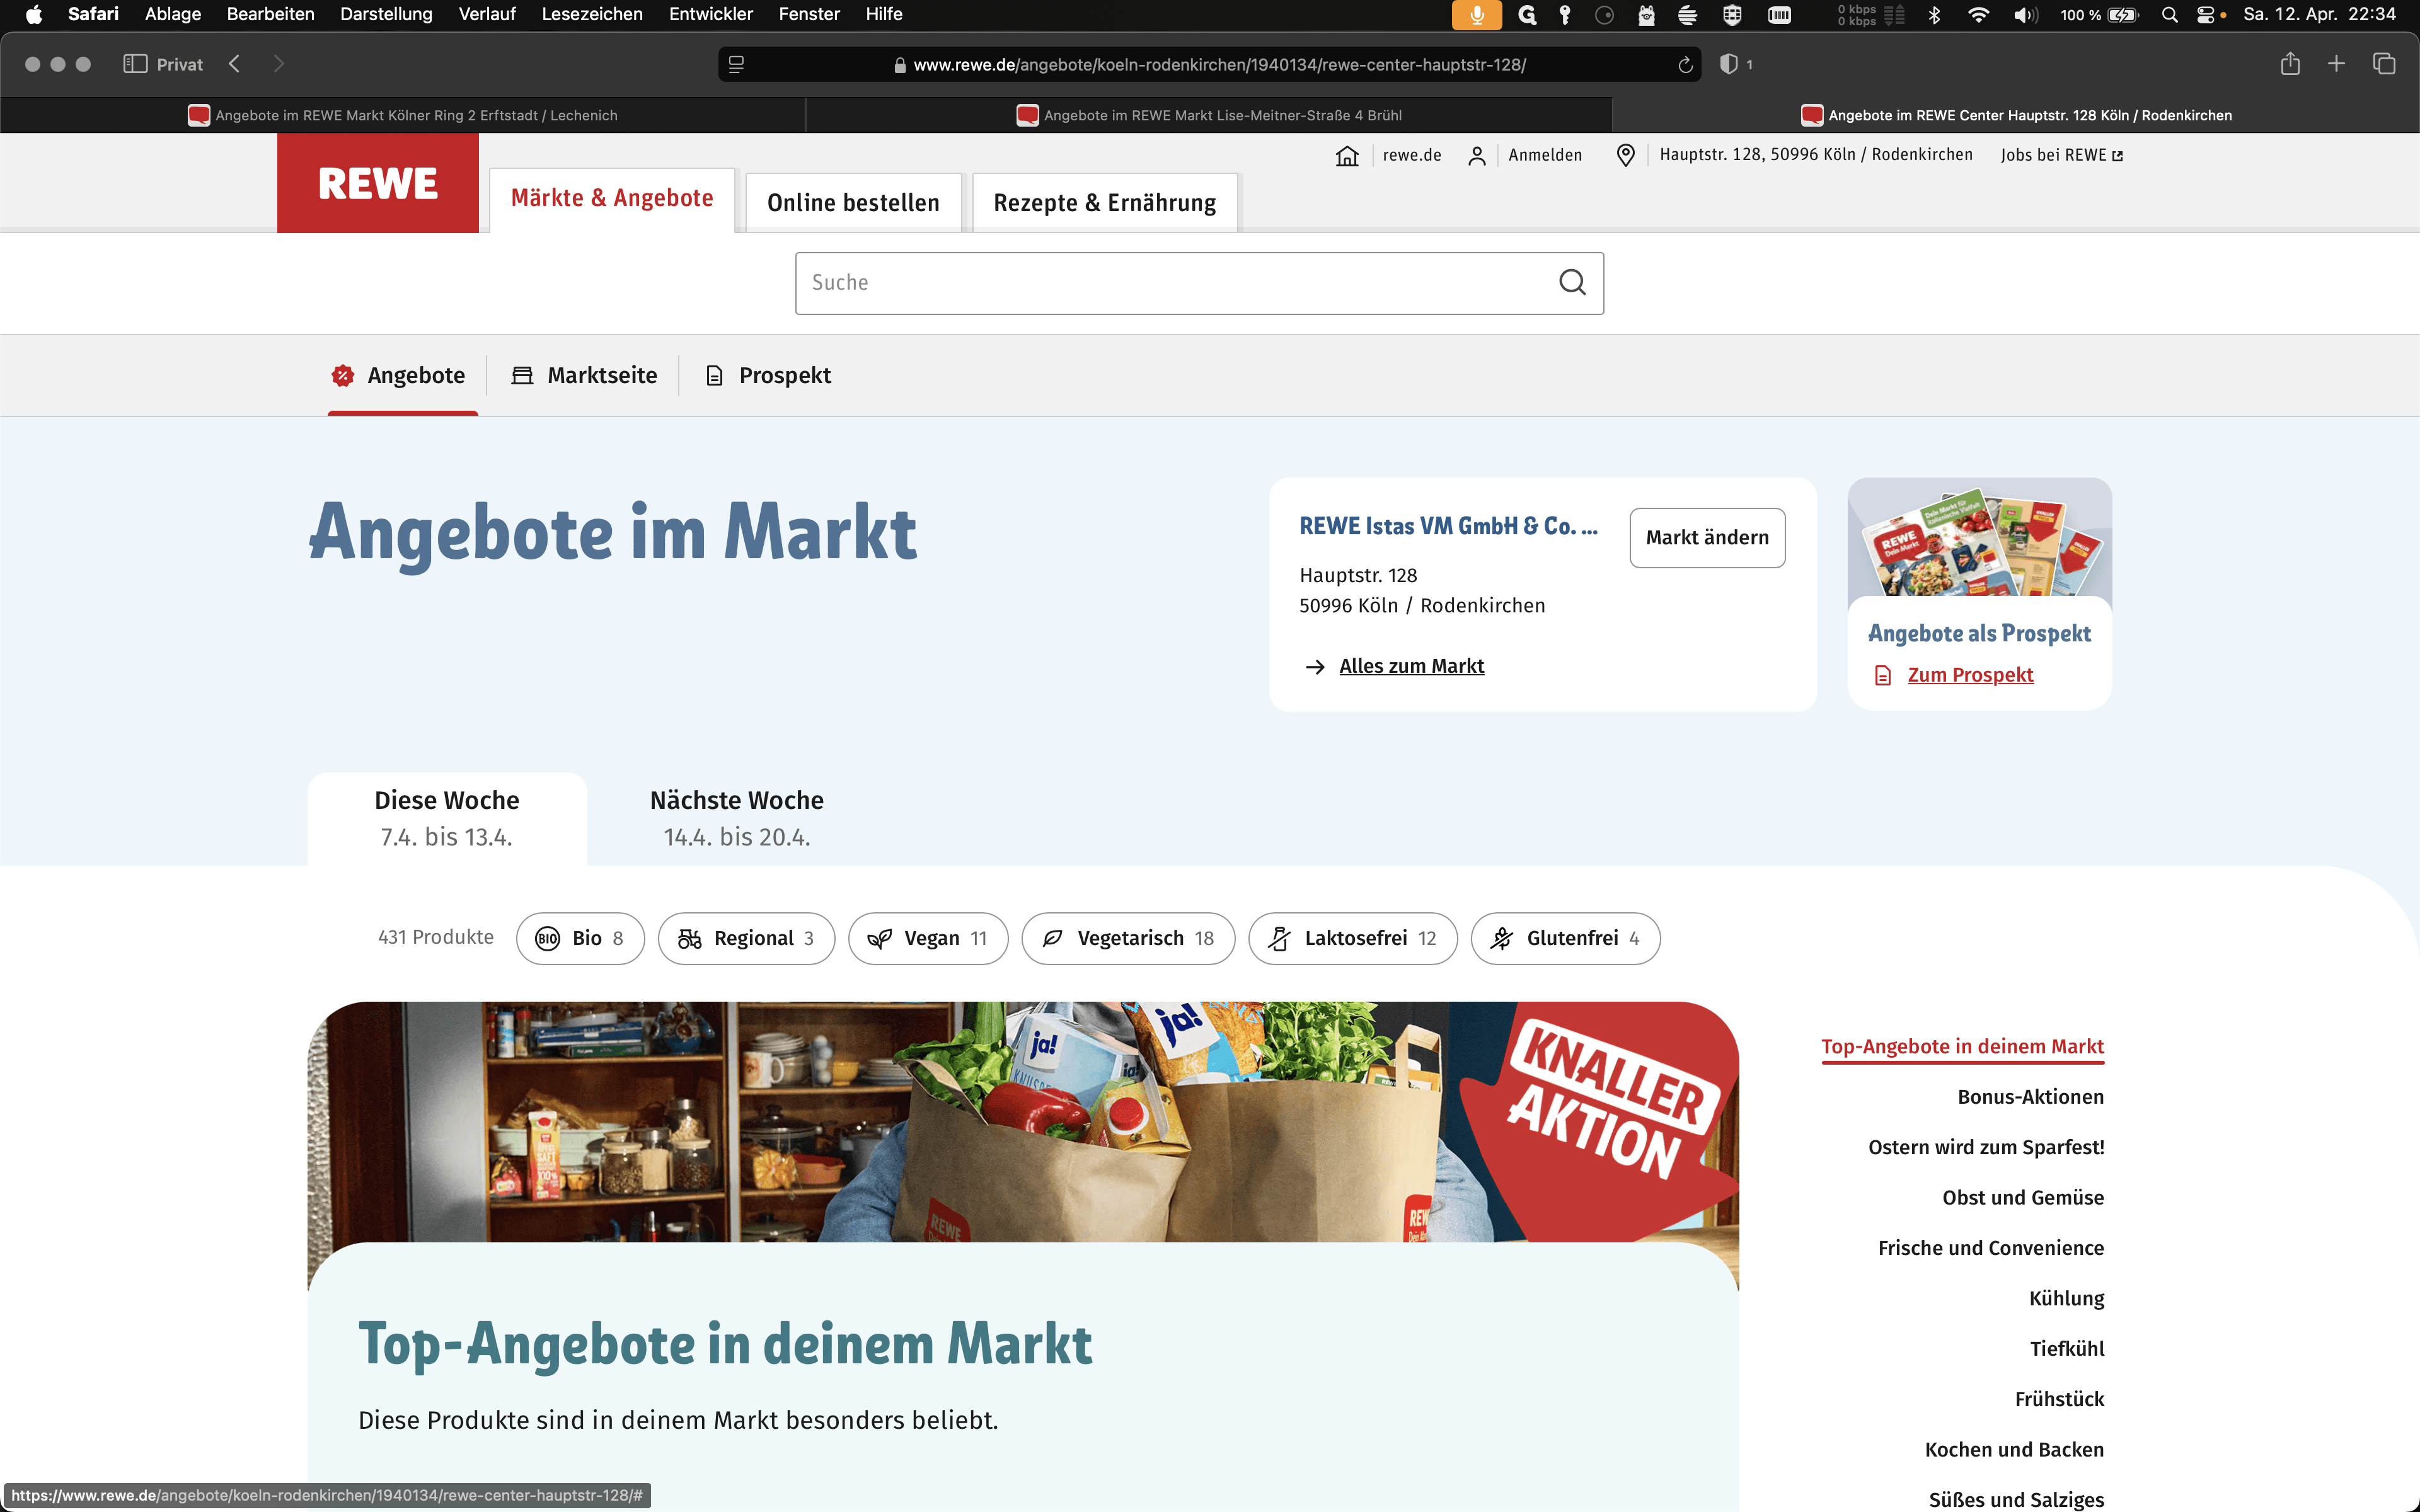The image size is (2420, 1512).
Task: Click the REWE logo
Action: coord(378,183)
